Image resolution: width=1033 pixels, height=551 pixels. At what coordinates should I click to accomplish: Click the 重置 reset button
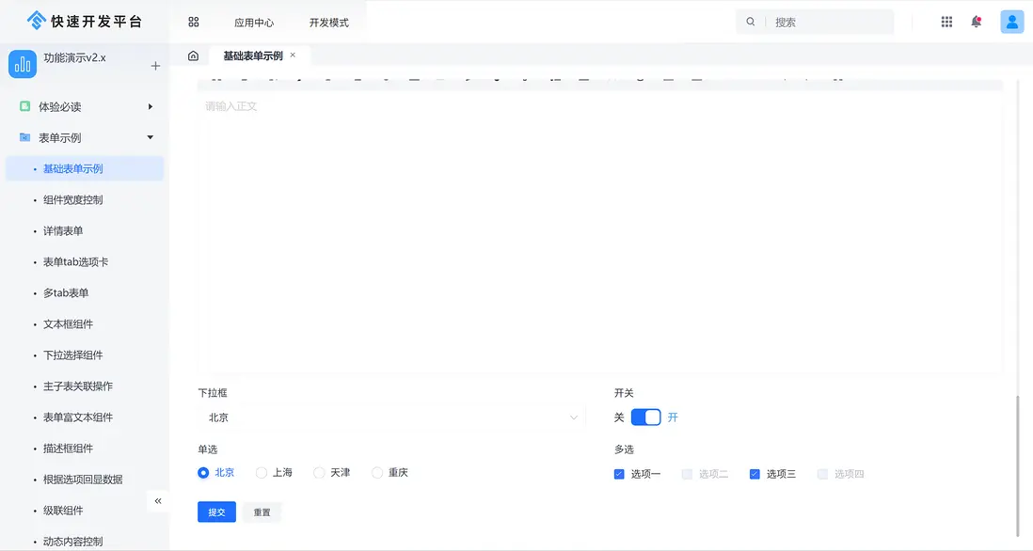point(262,512)
